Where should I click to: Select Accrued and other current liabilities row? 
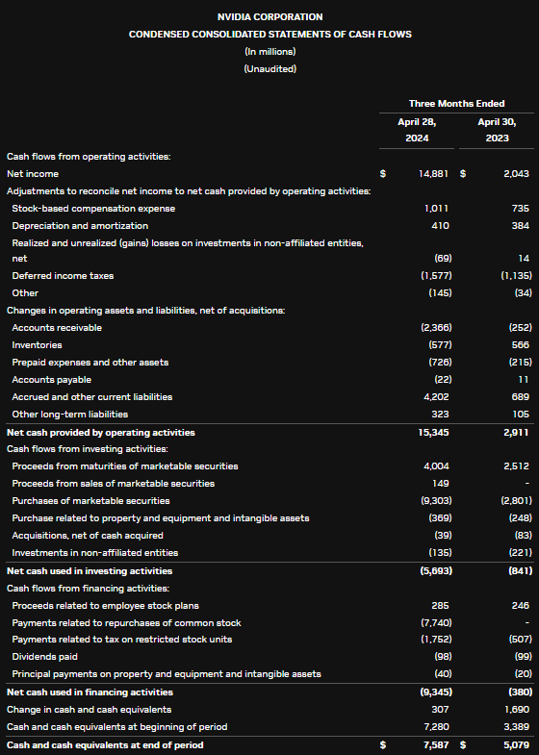[x=269, y=397]
